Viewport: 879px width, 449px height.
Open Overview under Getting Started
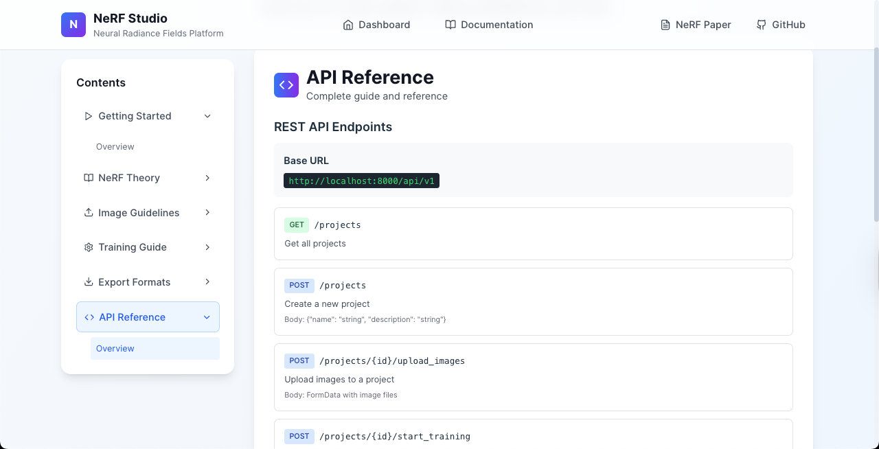tap(115, 147)
